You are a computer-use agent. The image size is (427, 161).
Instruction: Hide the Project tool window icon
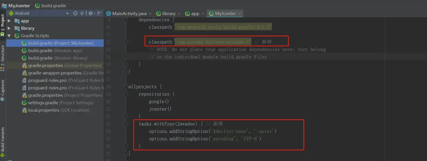click(100, 13)
